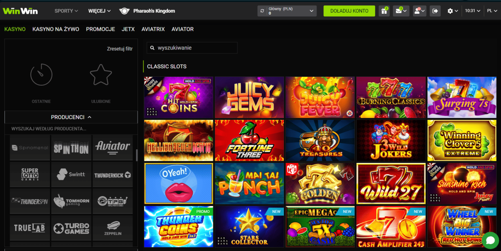The image size is (501, 251).
Task: Collapse the Producenci section
Action: pyautogui.click(x=71, y=117)
